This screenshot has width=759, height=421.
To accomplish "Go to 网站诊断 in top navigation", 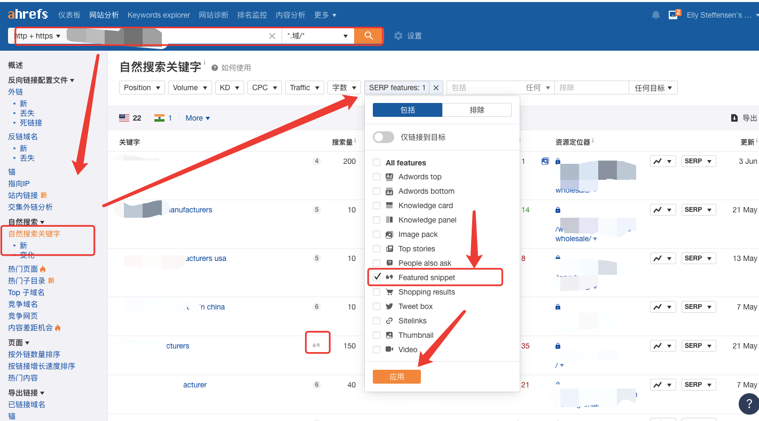I will click(214, 15).
